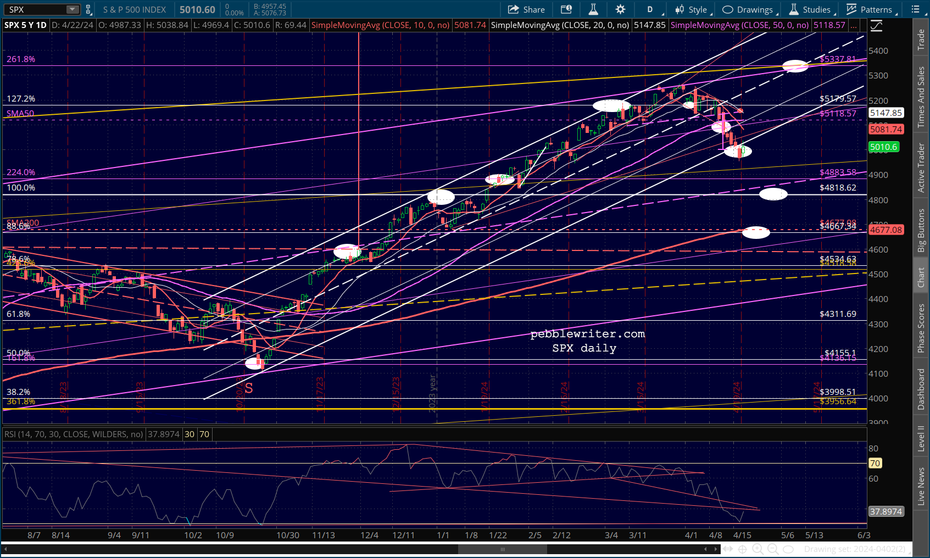Image resolution: width=930 pixels, height=558 pixels.
Task: Click the Patterns chart icon
Action: [851, 9]
